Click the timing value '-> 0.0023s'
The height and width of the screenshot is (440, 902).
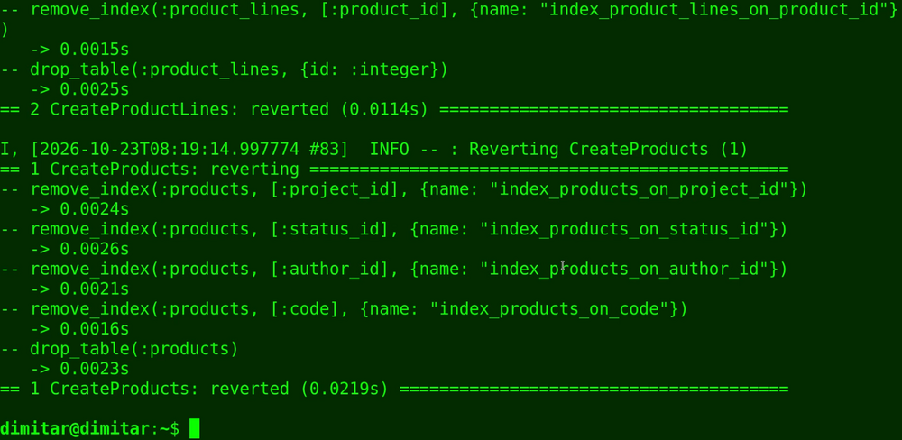80,369
